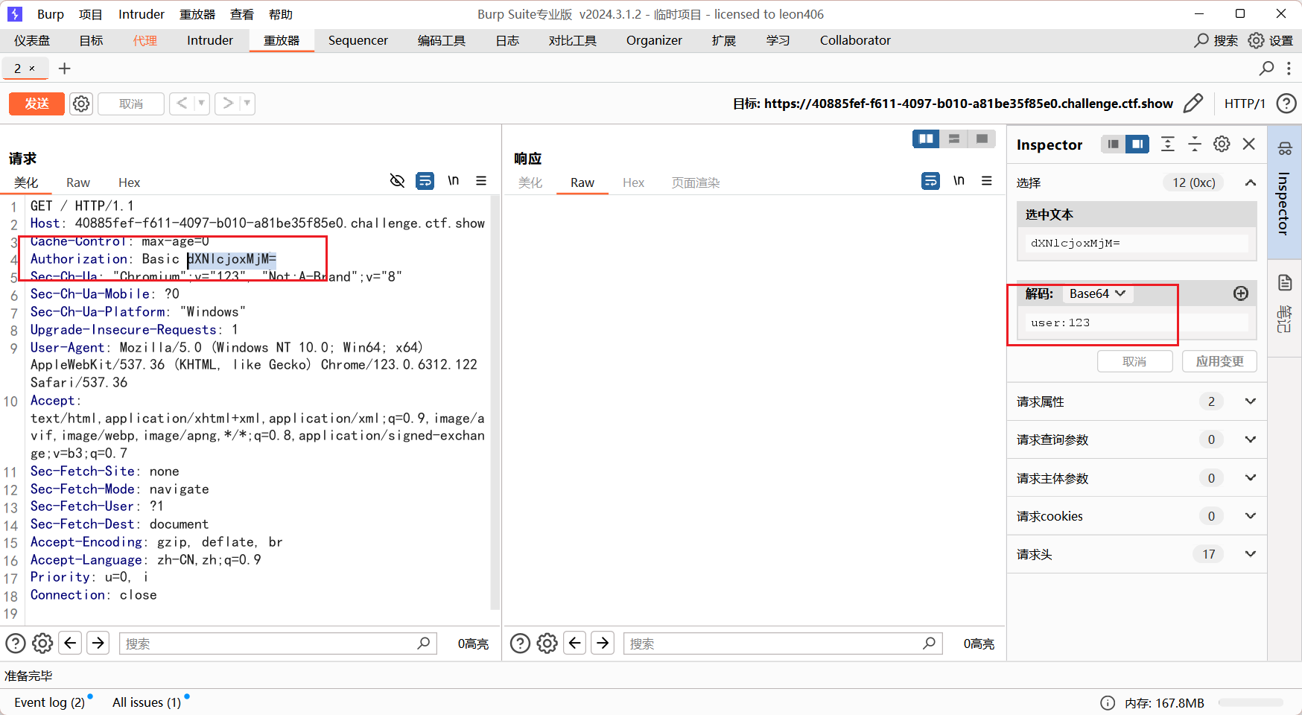Go to next request with > button

228,104
